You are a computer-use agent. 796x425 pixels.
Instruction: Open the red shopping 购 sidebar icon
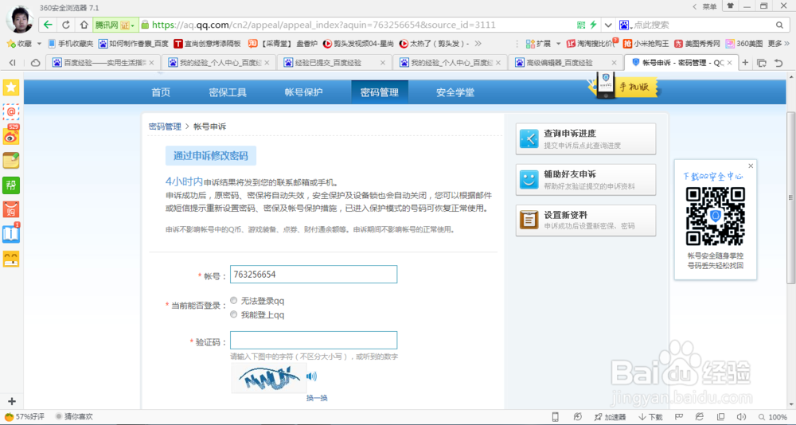click(x=11, y=209)
